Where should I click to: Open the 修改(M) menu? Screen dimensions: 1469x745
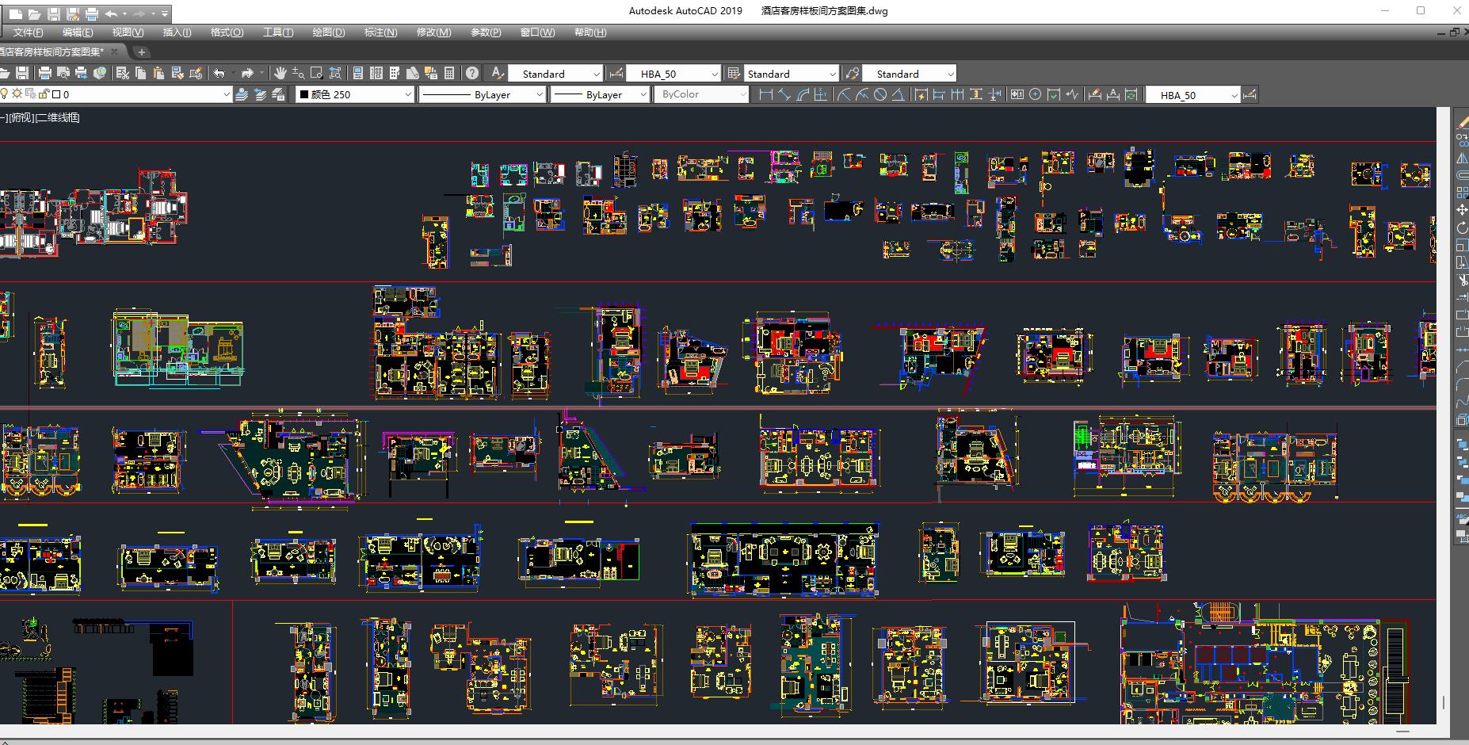[433, 32]
